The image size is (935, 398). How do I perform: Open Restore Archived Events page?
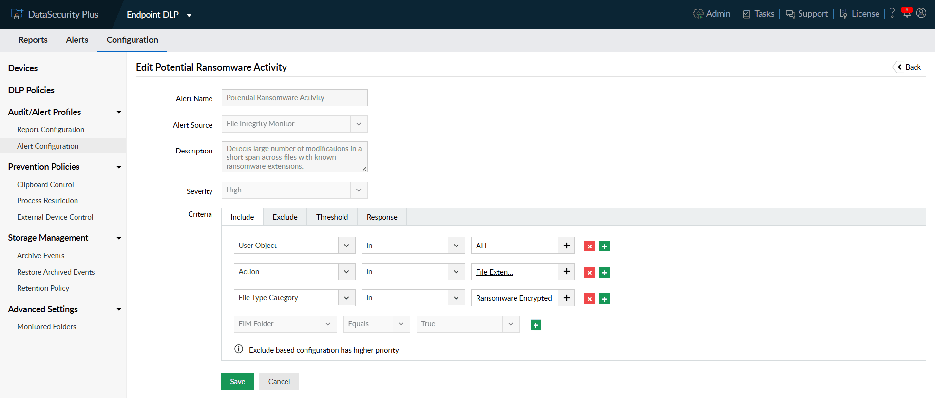click(x=56, y=272)
